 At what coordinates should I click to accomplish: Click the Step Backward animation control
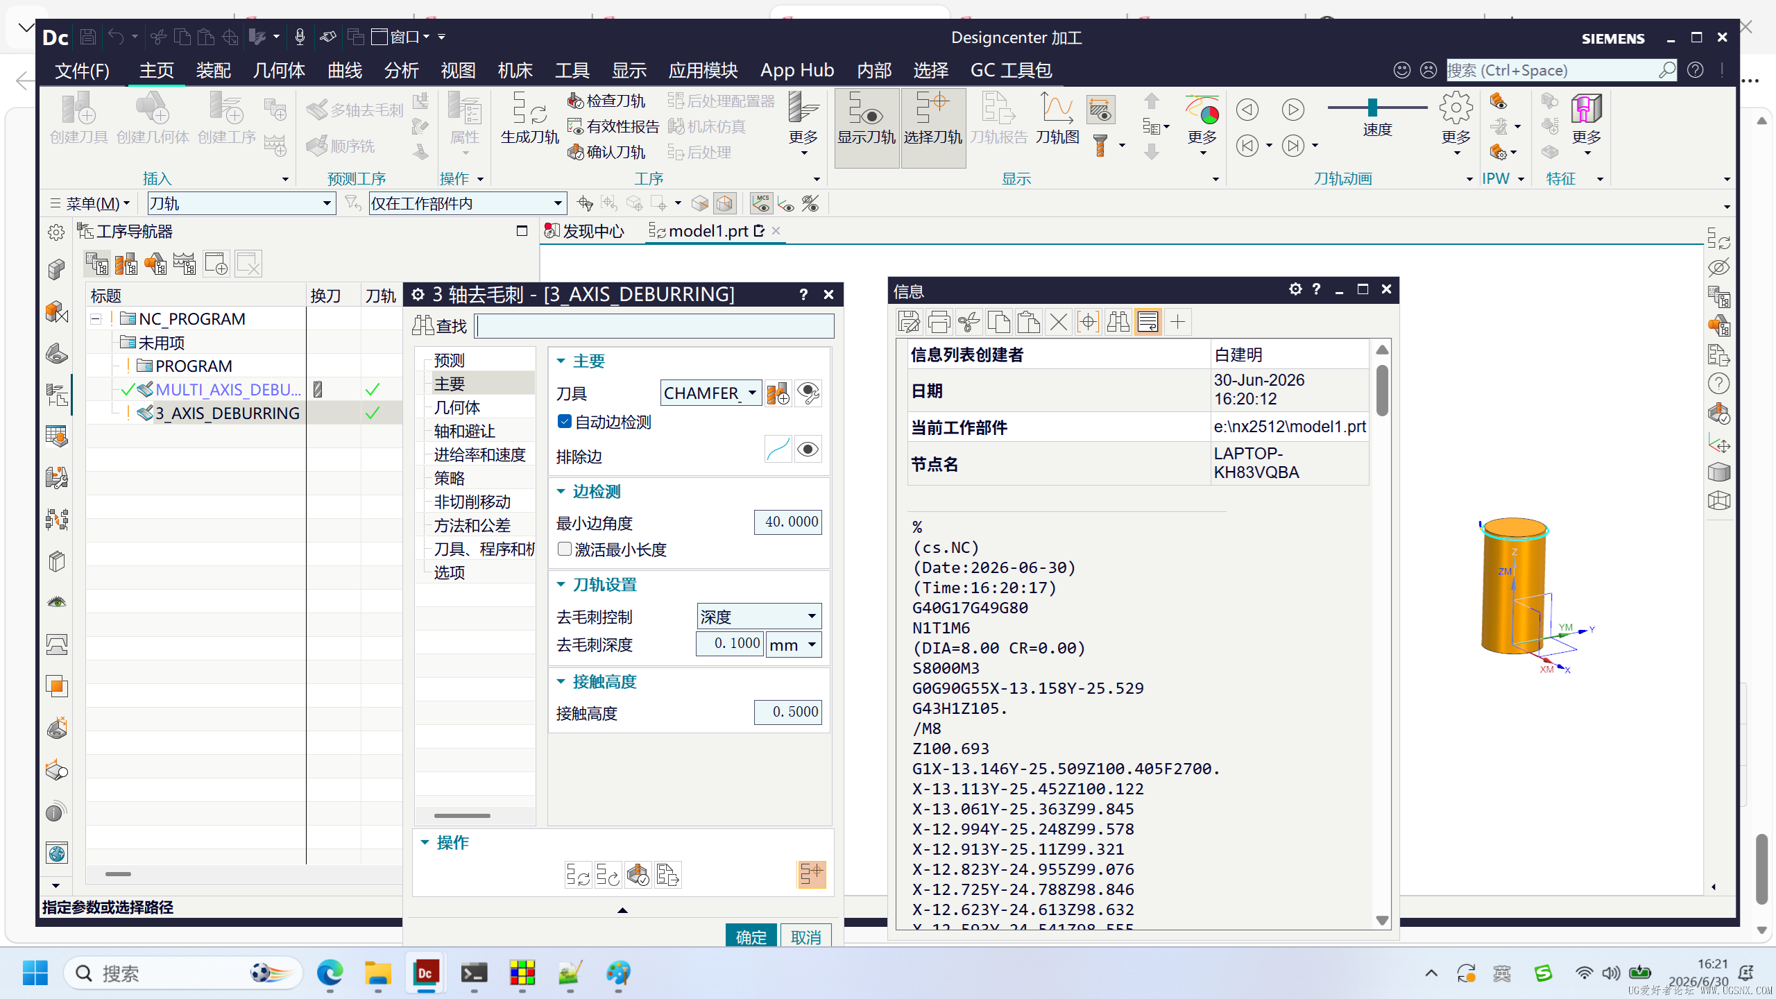(x=1247, y=110)
